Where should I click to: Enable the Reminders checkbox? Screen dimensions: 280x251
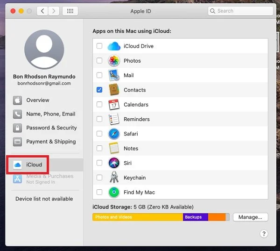(99, 119)
